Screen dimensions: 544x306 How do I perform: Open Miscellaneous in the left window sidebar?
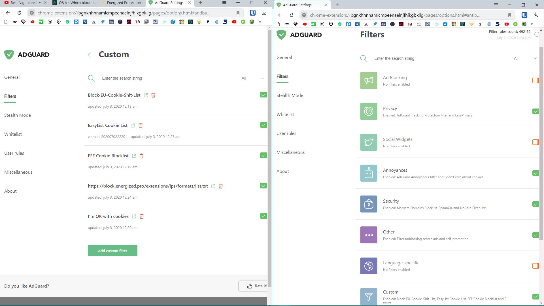pos(18,172)
